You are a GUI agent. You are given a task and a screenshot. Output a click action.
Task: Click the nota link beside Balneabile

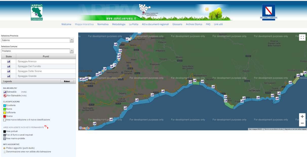24,92
